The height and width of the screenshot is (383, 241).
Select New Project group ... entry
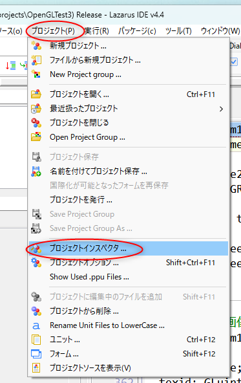(x=129, y=74)
